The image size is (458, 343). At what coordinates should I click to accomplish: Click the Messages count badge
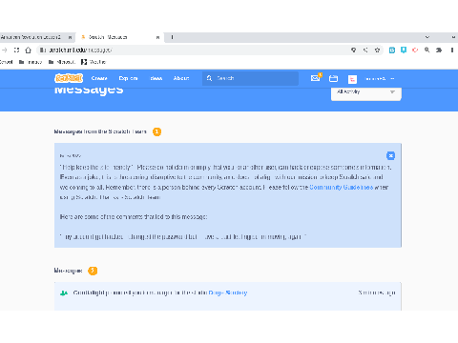pyautogui.click(x=93, y=271)
